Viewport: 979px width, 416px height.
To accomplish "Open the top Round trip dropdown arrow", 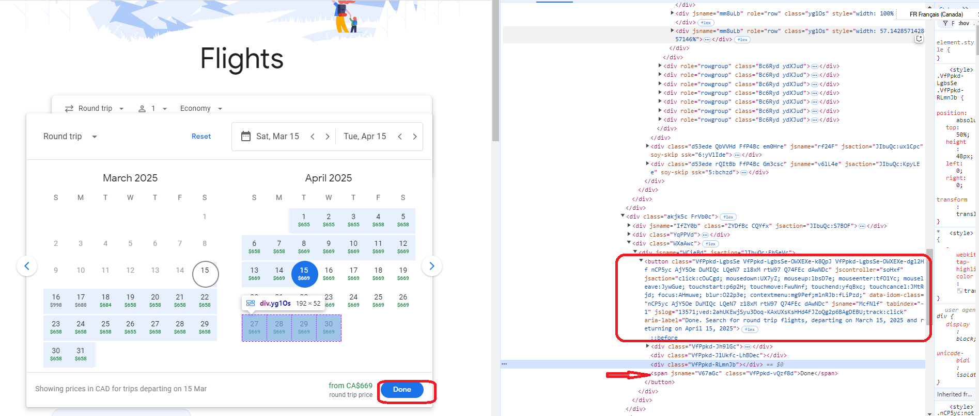I will coord(121,109).
